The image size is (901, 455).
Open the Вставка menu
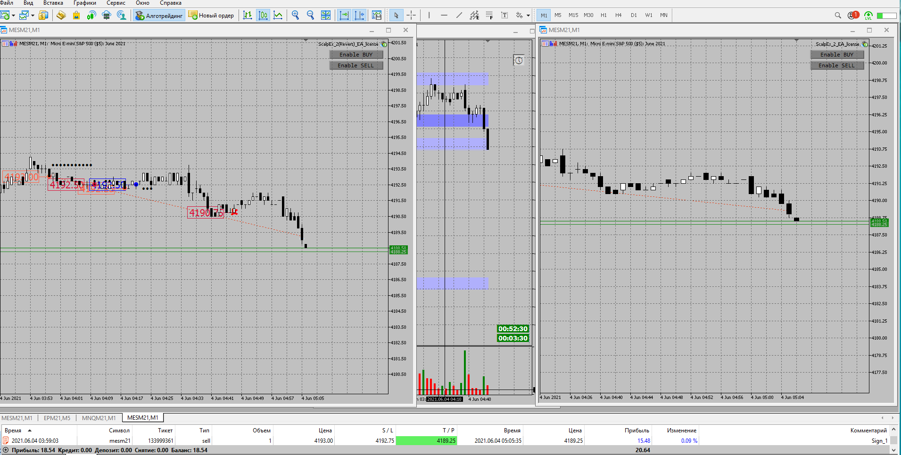click(x=53, y=3)
